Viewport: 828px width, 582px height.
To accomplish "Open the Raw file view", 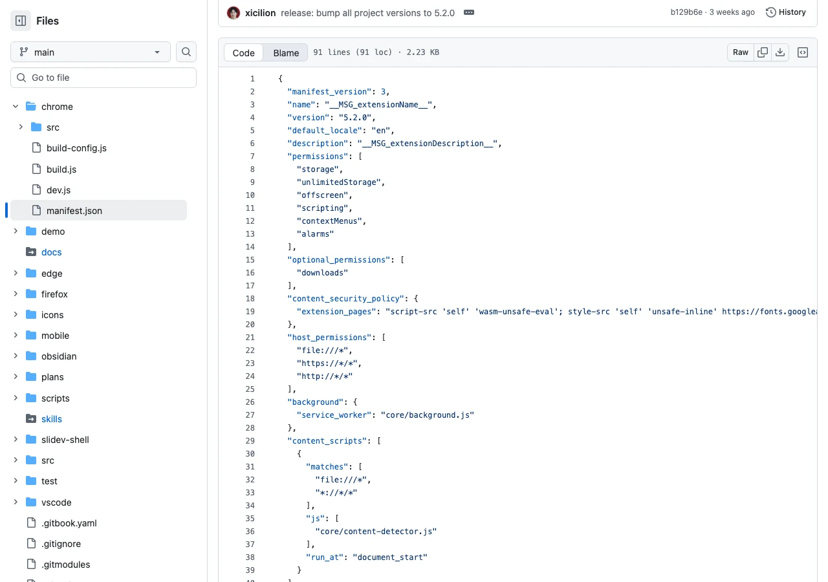I will click(x=741, y=53).
